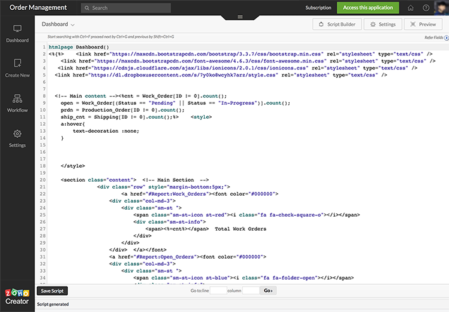Click line number 8 in gutter
Image resolution: width=449 pixels, height=312 pixels.
pos(44,96)
